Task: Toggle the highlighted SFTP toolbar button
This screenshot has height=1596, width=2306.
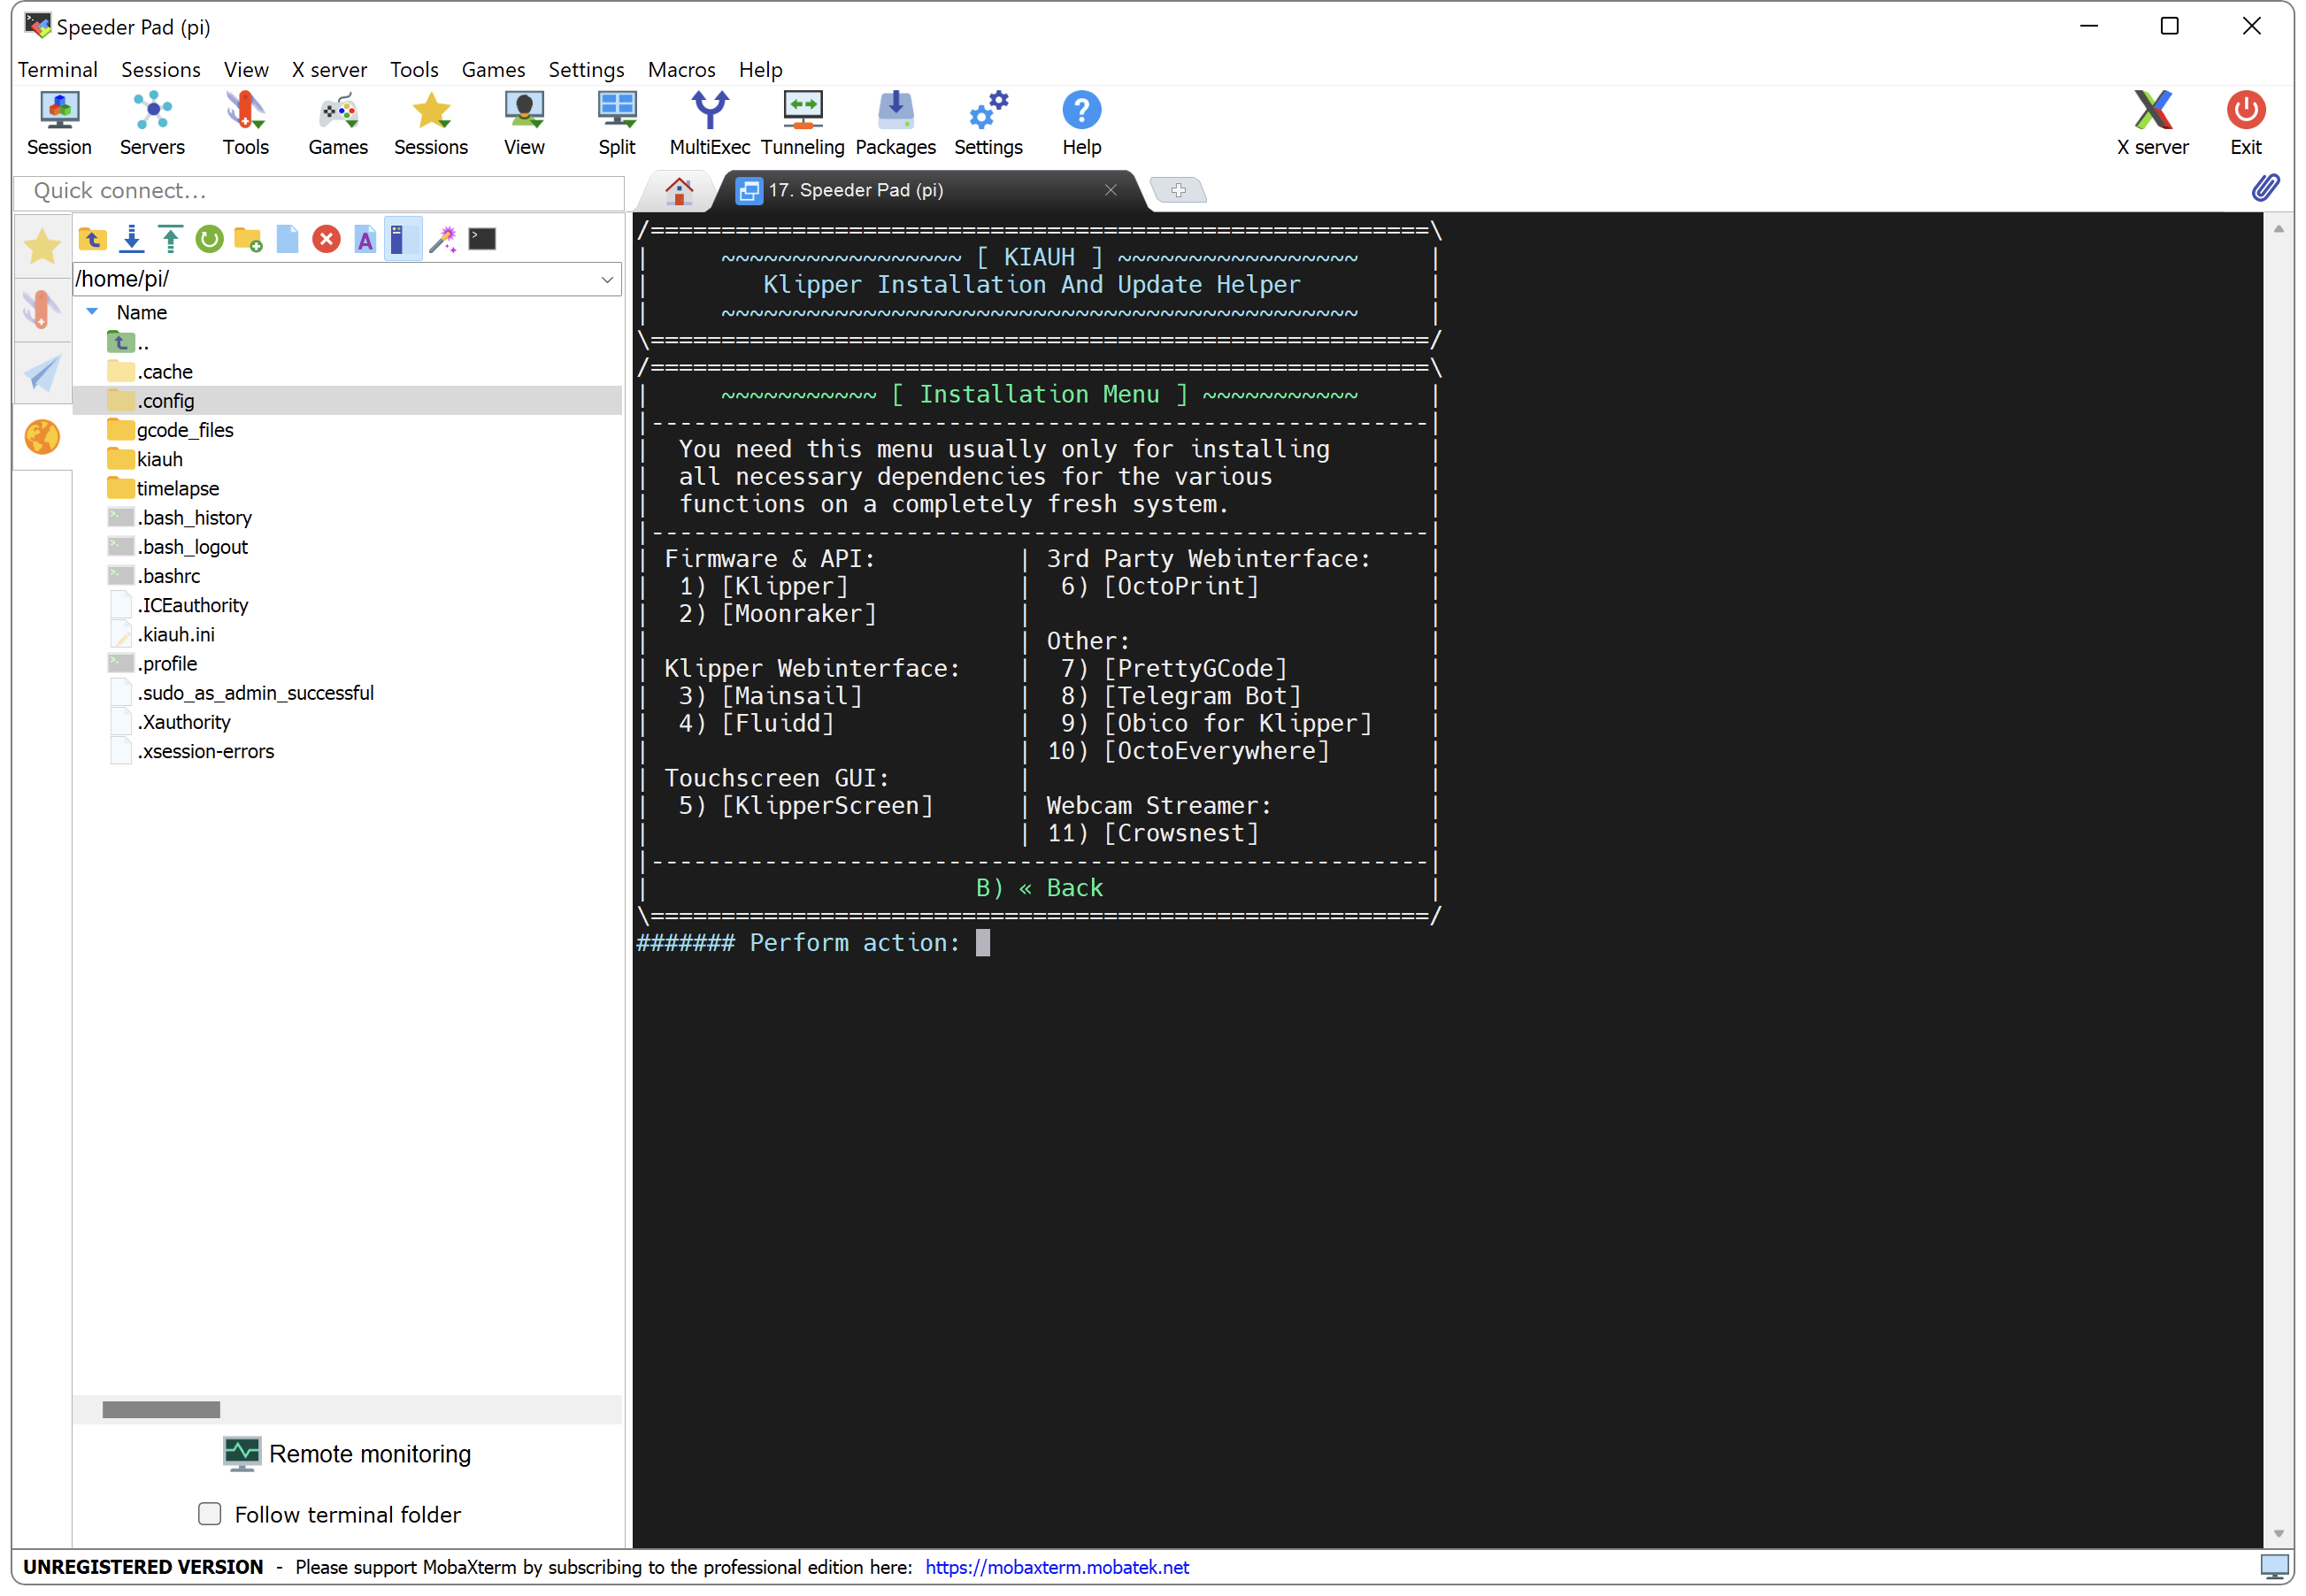Action: coord(403,239)
